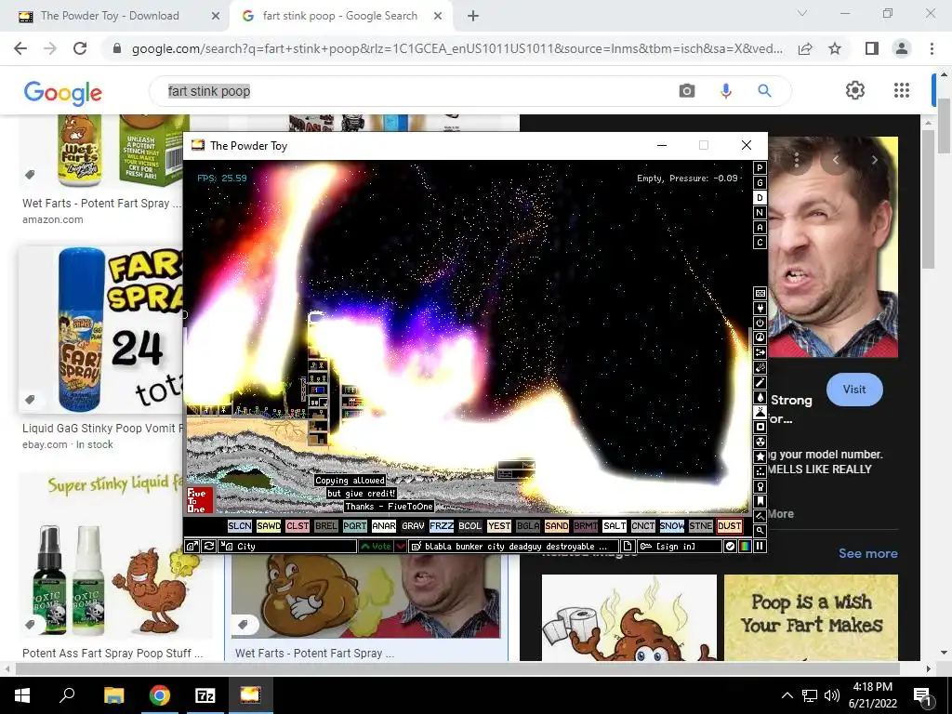Screen dimensions: 952x714
Task: Open the Favorites bookmark menu
Action: coord(760,501)
